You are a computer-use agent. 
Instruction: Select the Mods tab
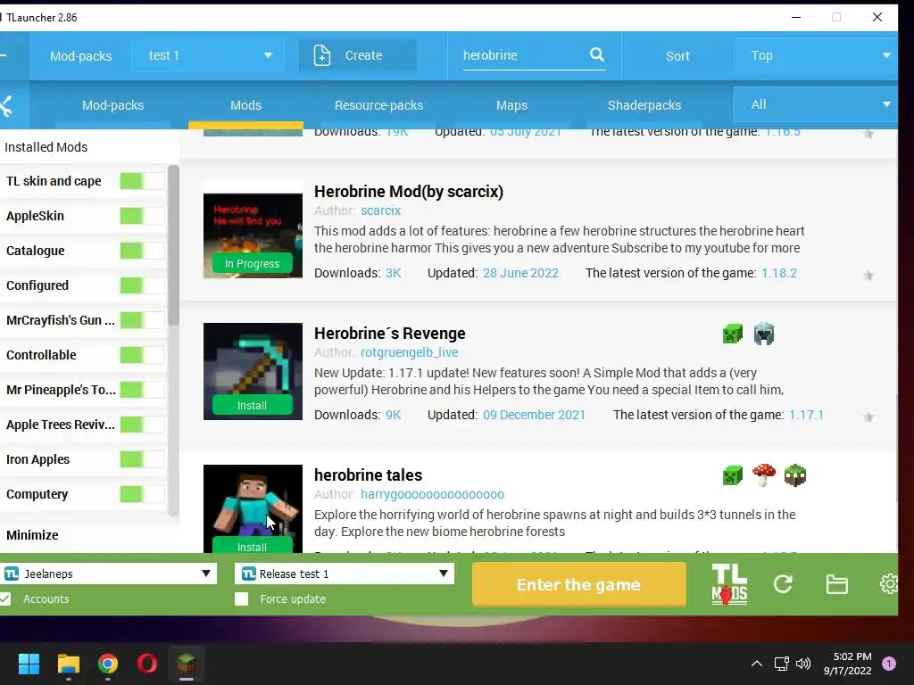click(245, 105)
